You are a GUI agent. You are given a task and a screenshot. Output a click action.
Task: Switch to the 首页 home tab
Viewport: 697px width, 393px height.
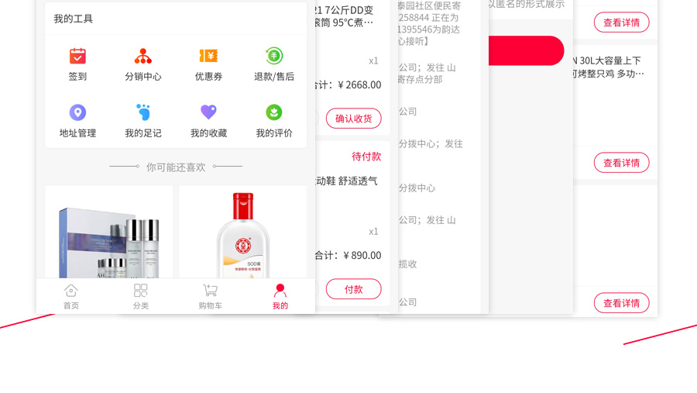[x=71, y=296]
